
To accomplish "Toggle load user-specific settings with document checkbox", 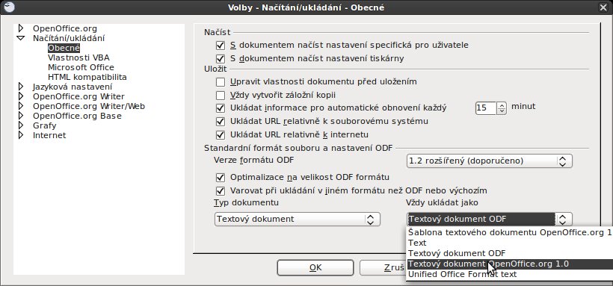I will pos(221,46).
